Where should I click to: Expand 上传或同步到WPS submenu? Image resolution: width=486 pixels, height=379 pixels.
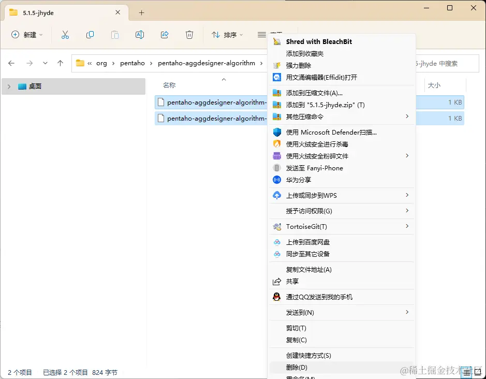(x=342, y=195)
